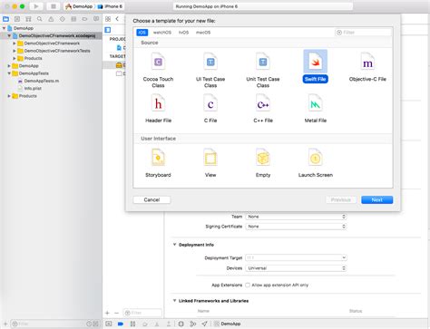Click the template Filter search field
This screenshot has height=329, width=430.
(x=363, y=33)
